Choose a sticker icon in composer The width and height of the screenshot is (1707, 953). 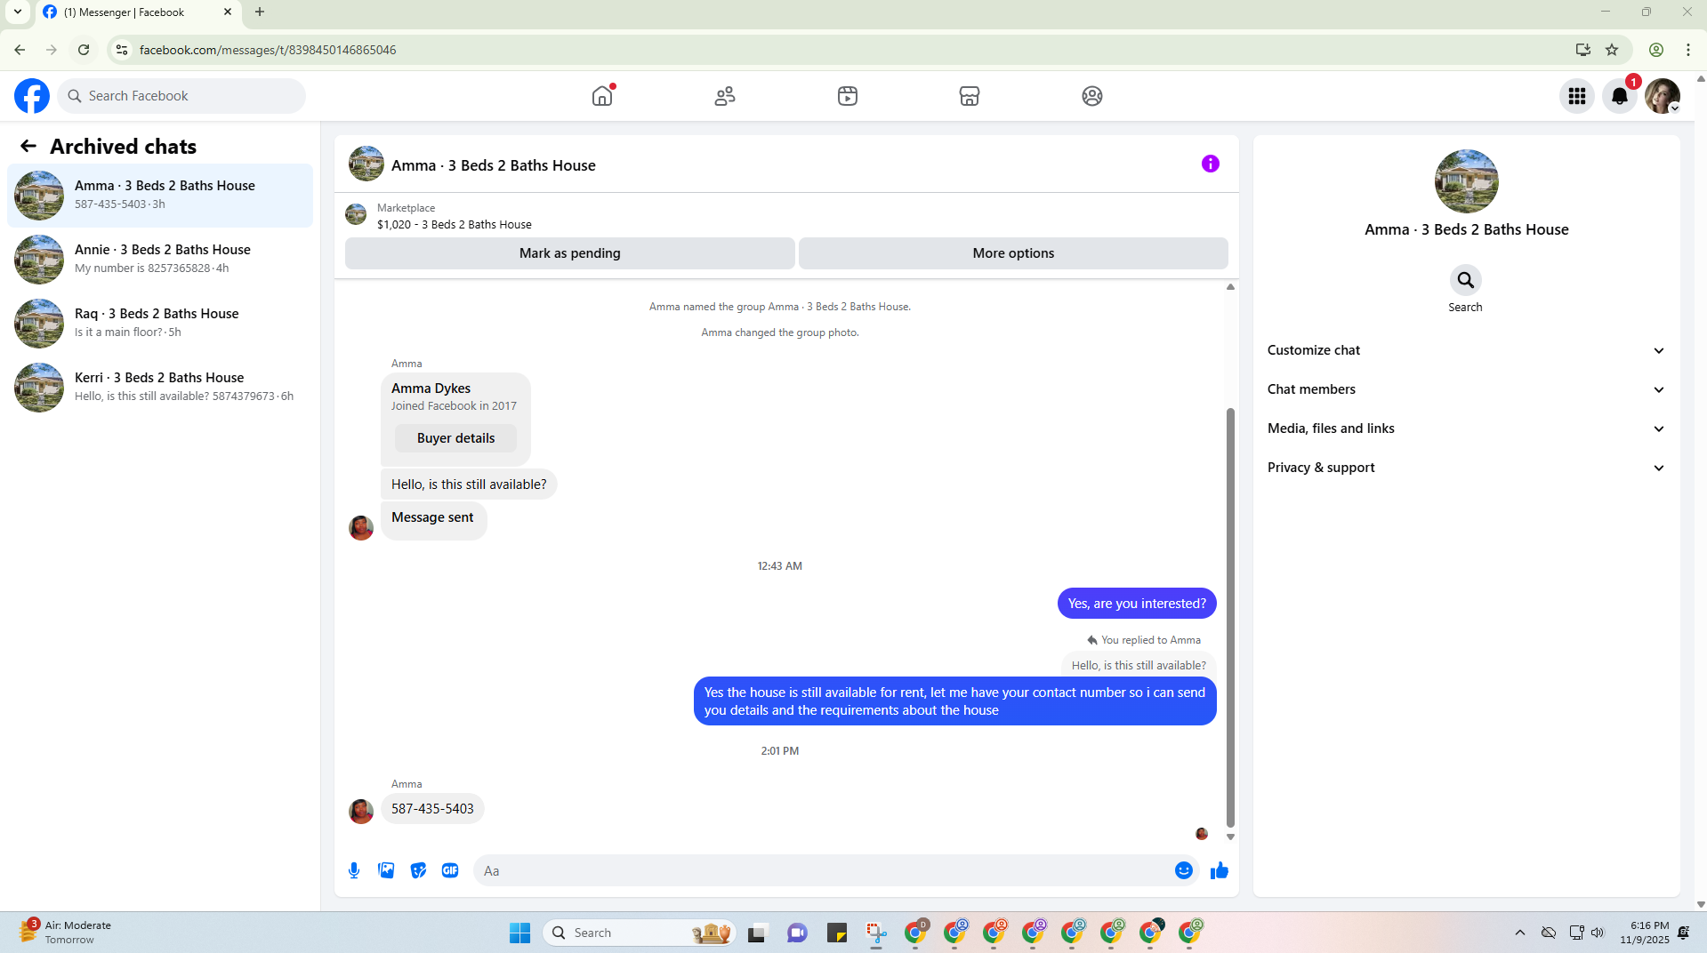[x=418, y=870]
